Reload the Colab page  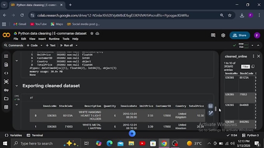(x=22, y=15)
